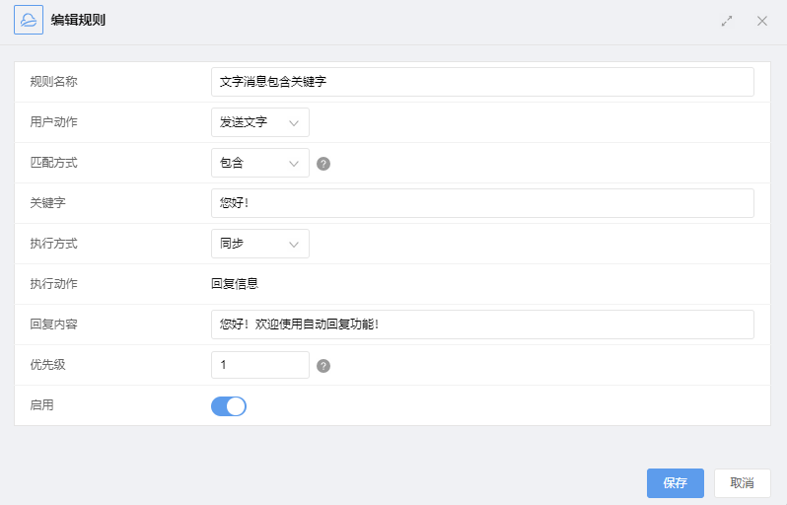This screenshot has height=505, width=787.
Task: Expand the dialog with the maximize arrows icon
Action: (727, 21)
